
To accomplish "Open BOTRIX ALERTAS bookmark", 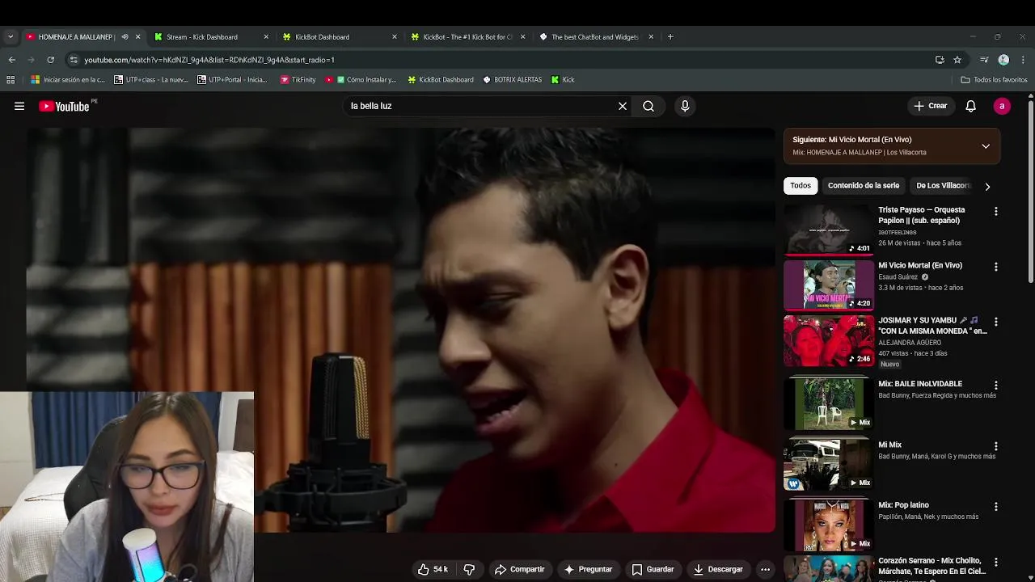I will [513, 79].
